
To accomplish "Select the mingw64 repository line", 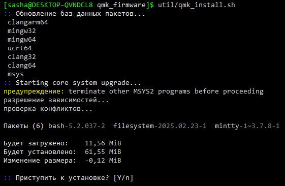I will coord(22,40).
